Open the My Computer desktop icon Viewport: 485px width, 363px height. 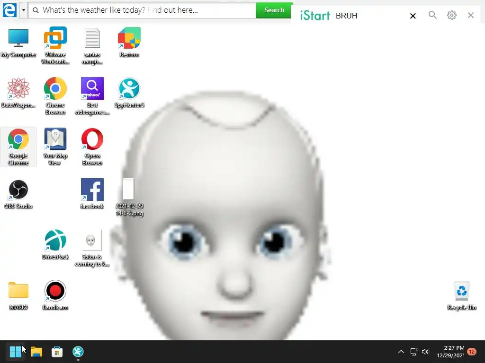point(18,42)
